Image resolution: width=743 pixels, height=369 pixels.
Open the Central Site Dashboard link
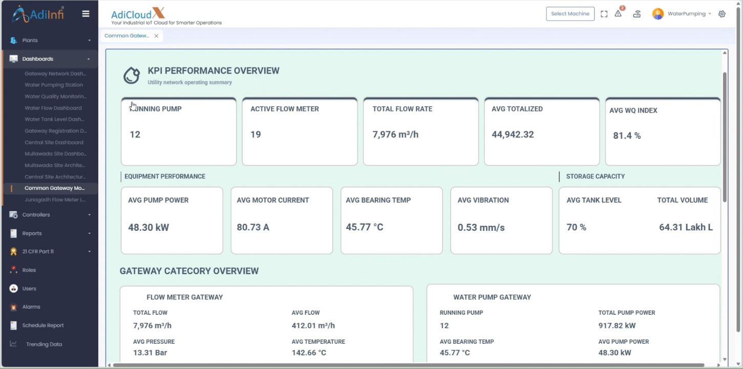(x=54, y=142)
